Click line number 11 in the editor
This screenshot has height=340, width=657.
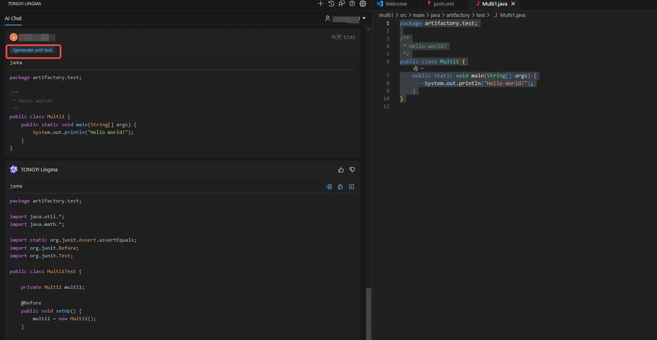pyautogui.click(x=386, y=106)
